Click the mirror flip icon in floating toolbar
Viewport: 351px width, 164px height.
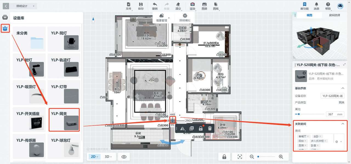click(x=182, y=128)
